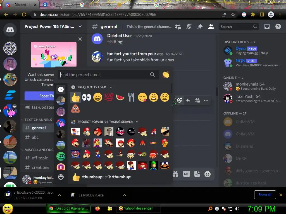Pick the pile of poo emoji
The width and height of the screenshot is (286, 214).
[75, 108]
